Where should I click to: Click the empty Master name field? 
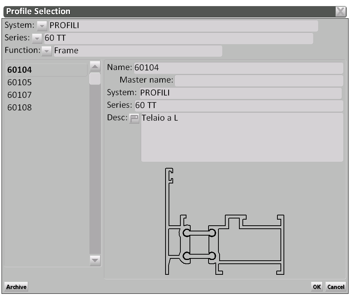[x=259, y=80]
